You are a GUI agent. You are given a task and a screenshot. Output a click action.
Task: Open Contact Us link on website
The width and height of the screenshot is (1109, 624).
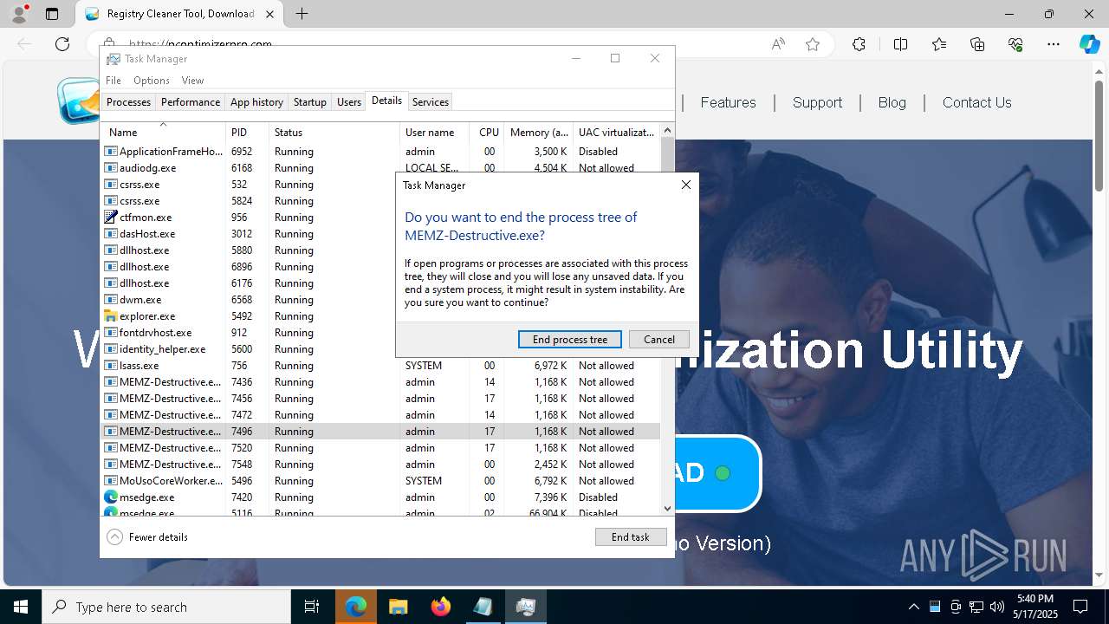tap(976, 102)
